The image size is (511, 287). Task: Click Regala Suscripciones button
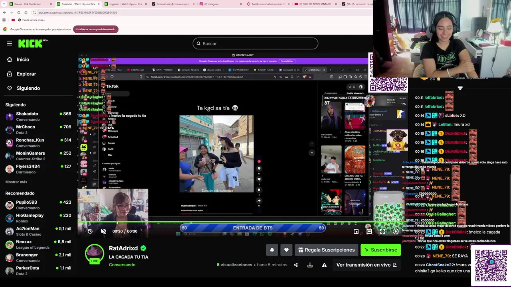pyautogui.click(x=327, y=250)
